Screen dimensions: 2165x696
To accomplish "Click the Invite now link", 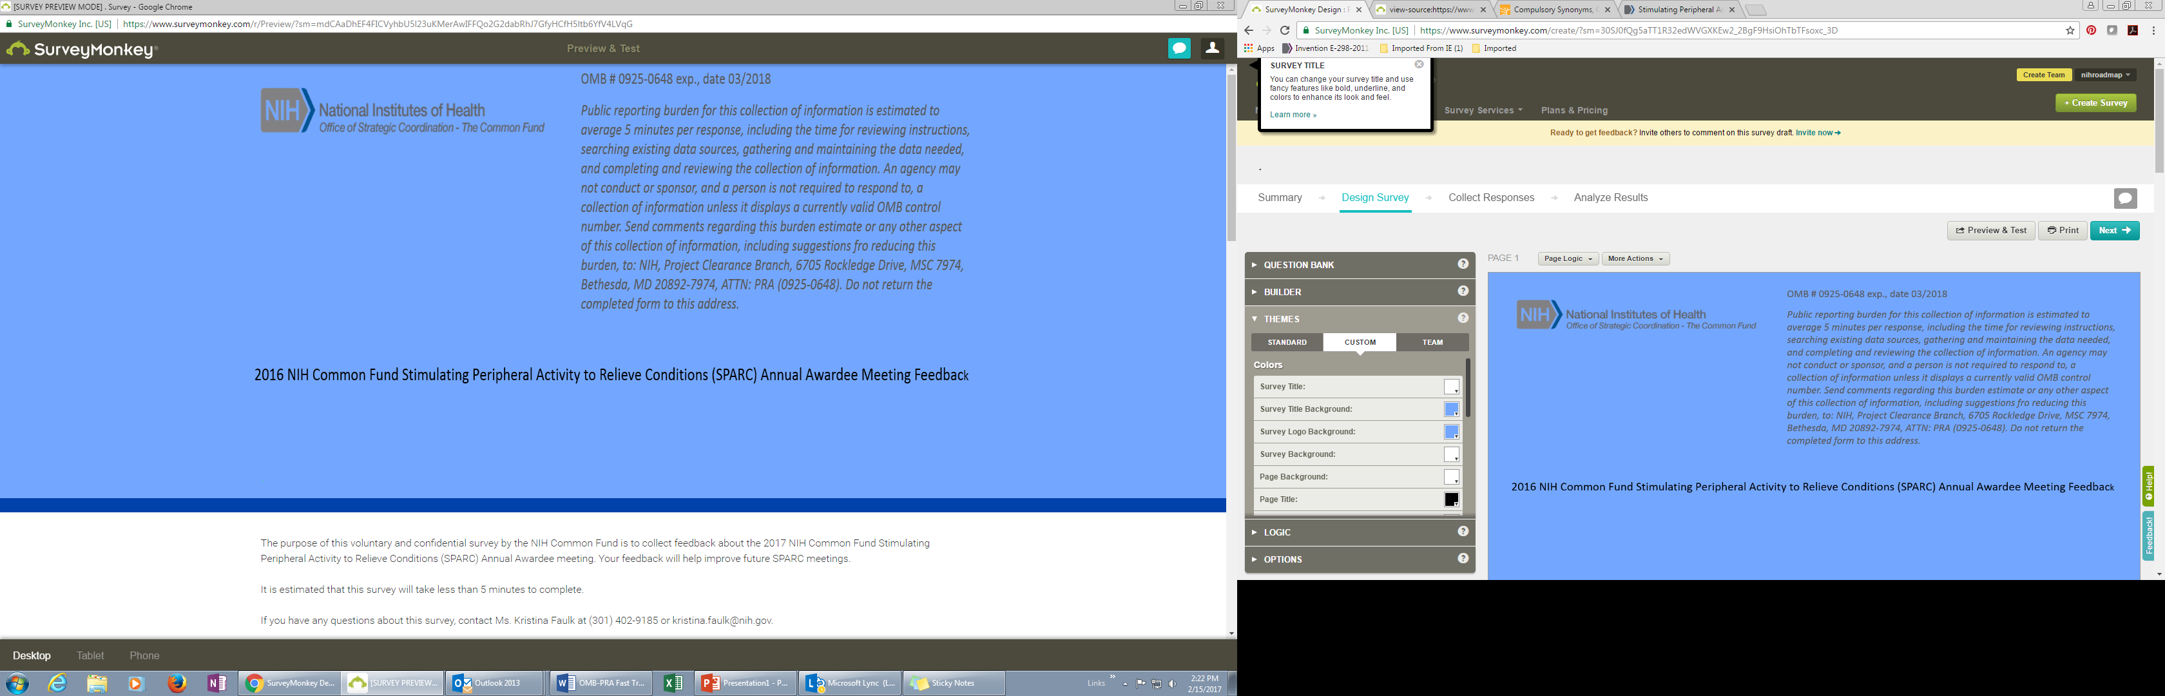I will click(x=1817, y=133).
